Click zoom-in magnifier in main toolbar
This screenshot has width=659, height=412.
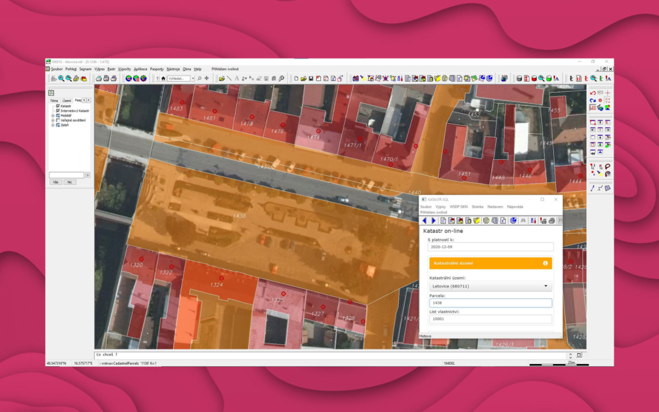click(61, 78)
